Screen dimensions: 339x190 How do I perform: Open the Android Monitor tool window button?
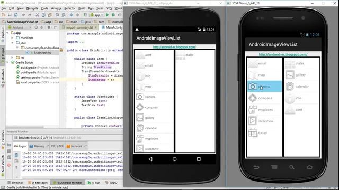pos(68,183)
